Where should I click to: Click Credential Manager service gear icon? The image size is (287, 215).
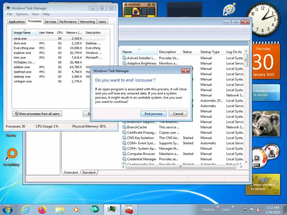pyautogui.click(x=124, y=159)
